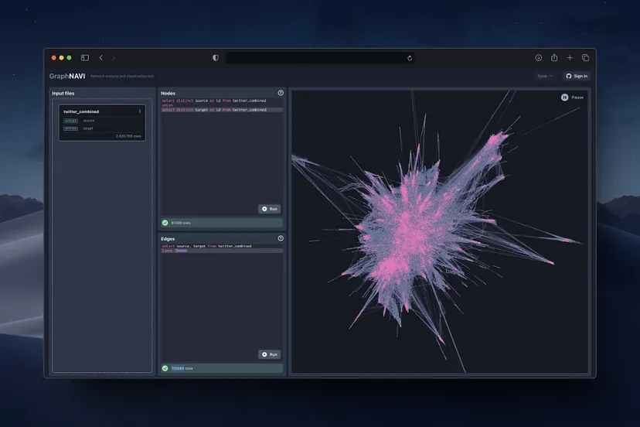Image resolution: width=640 pixels, height=427 pixels.
Task: Click inside the Nodes SQL editor
Action: [220, 155]
